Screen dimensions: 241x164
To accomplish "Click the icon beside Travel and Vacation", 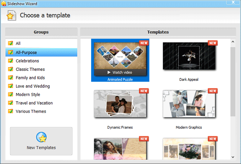I will coord(11,103).
